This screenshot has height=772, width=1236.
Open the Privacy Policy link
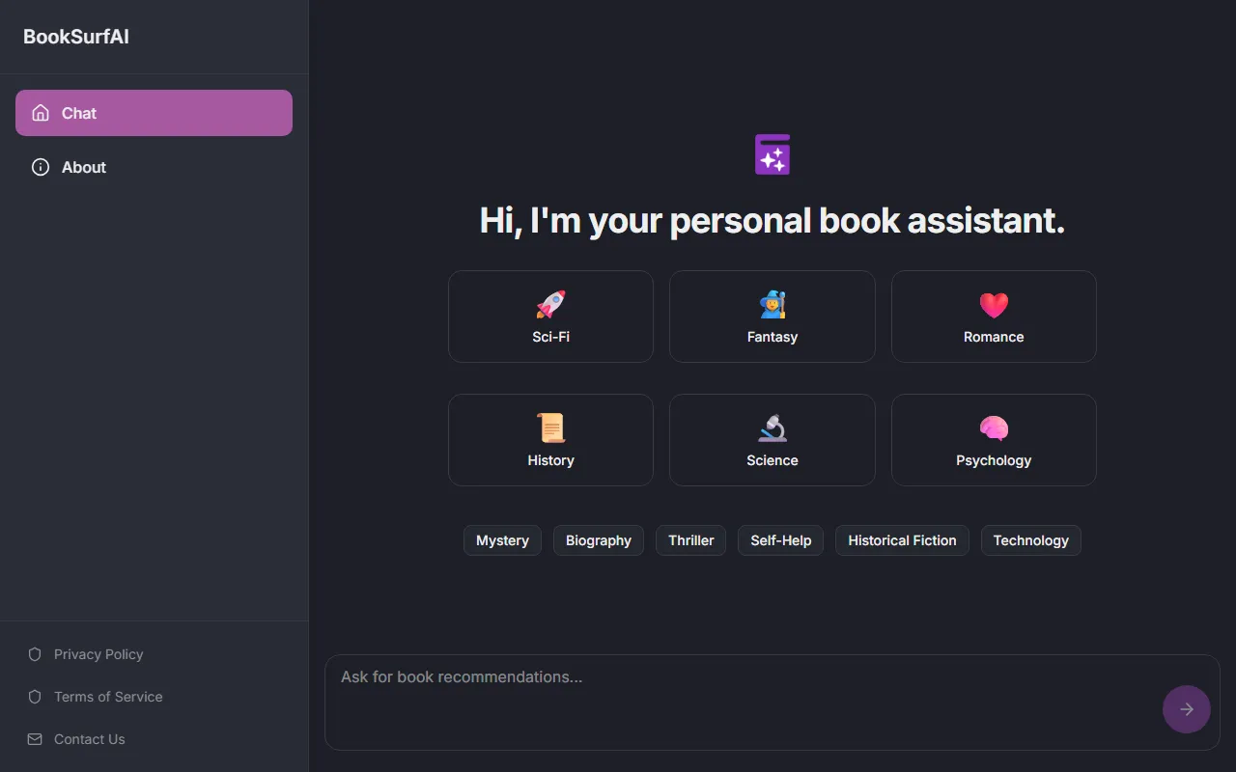[98, 654]
